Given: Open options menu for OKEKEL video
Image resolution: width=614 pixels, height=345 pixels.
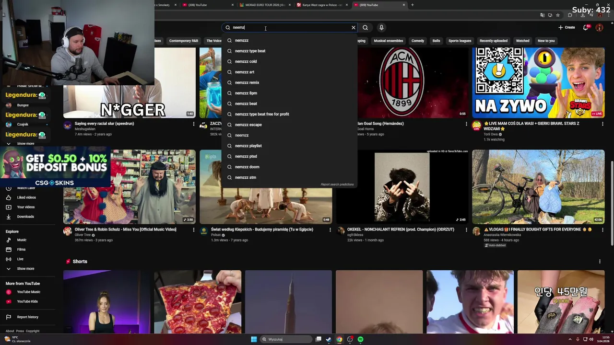Looking at the screenshot, I should 466,230.
